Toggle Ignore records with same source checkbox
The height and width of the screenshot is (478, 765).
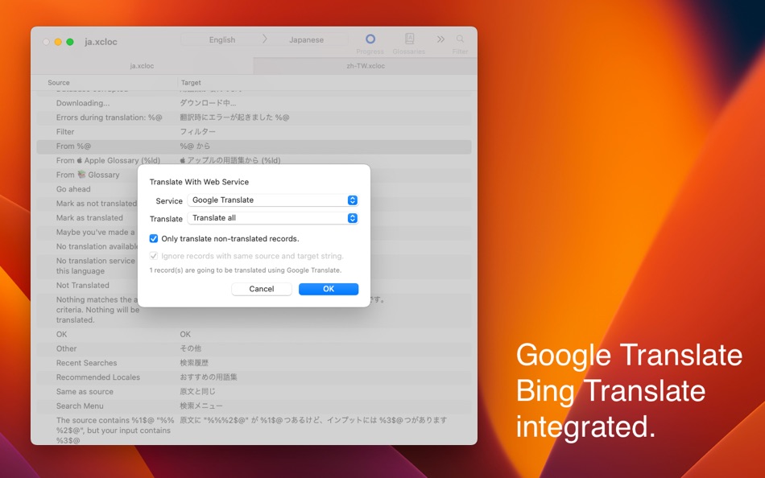coord(154,256)
